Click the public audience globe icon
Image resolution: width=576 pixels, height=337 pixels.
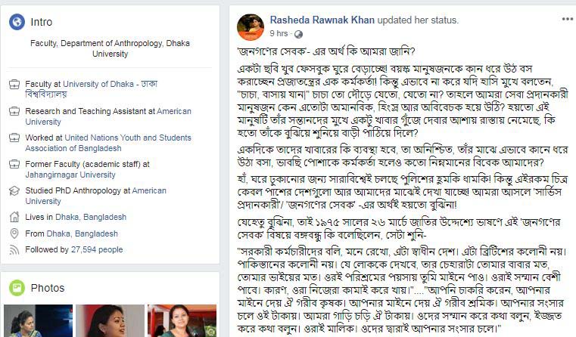(299, 34)
